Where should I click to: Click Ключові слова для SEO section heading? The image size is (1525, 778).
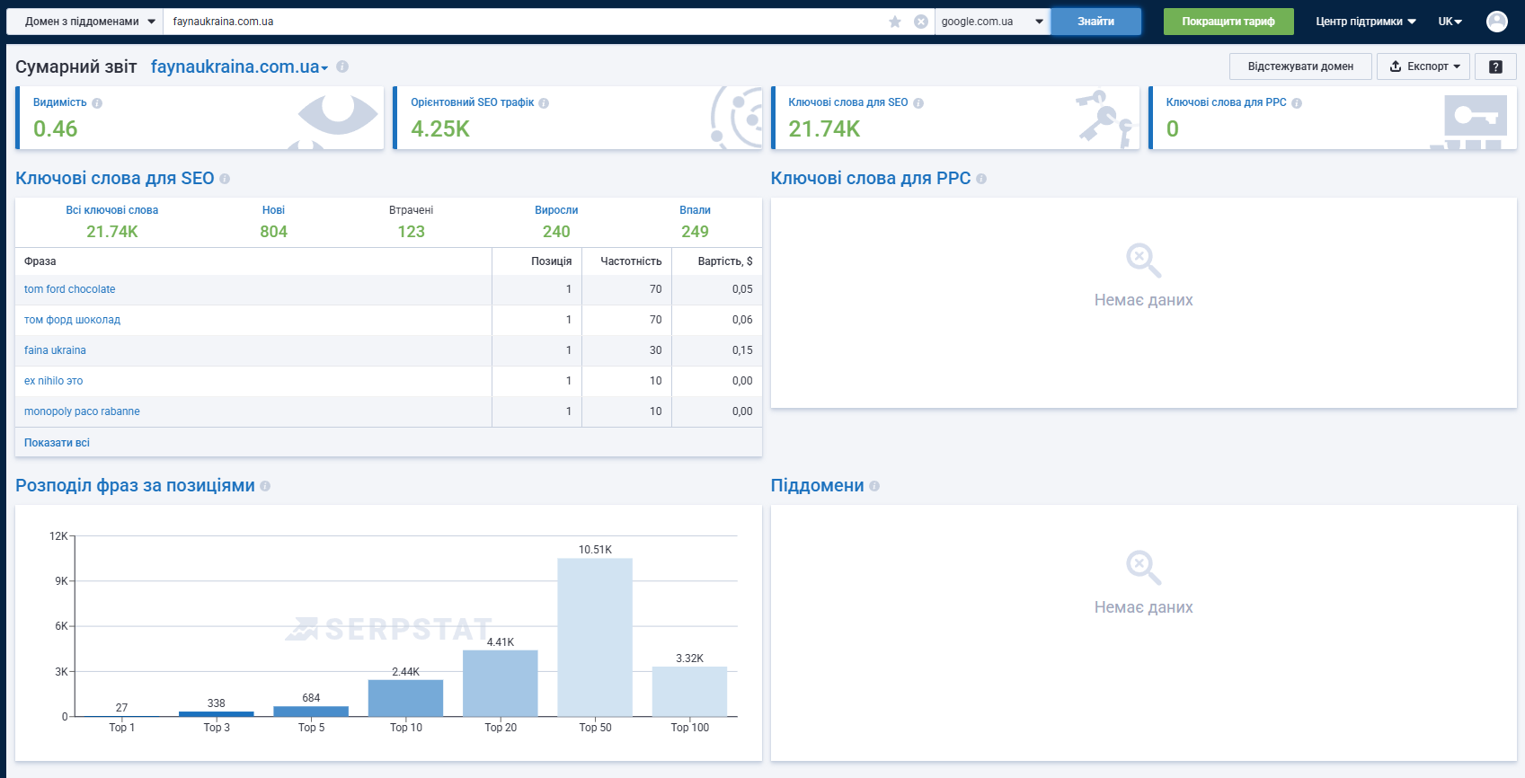point(115,178)
